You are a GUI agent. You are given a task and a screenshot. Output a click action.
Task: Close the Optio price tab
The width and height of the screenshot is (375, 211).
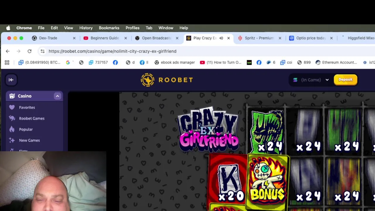(x=331, y=38)
